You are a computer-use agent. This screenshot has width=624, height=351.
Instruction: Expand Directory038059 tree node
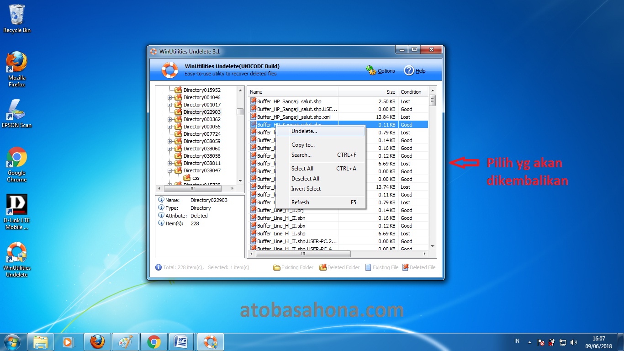170,141
